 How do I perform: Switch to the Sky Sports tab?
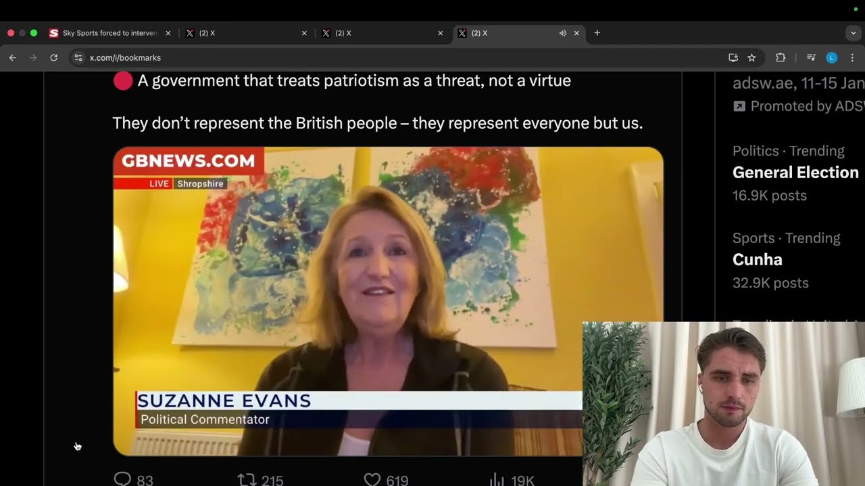(110, 33)
